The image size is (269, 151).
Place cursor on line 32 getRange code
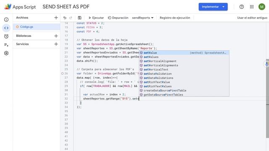(111, 99)
